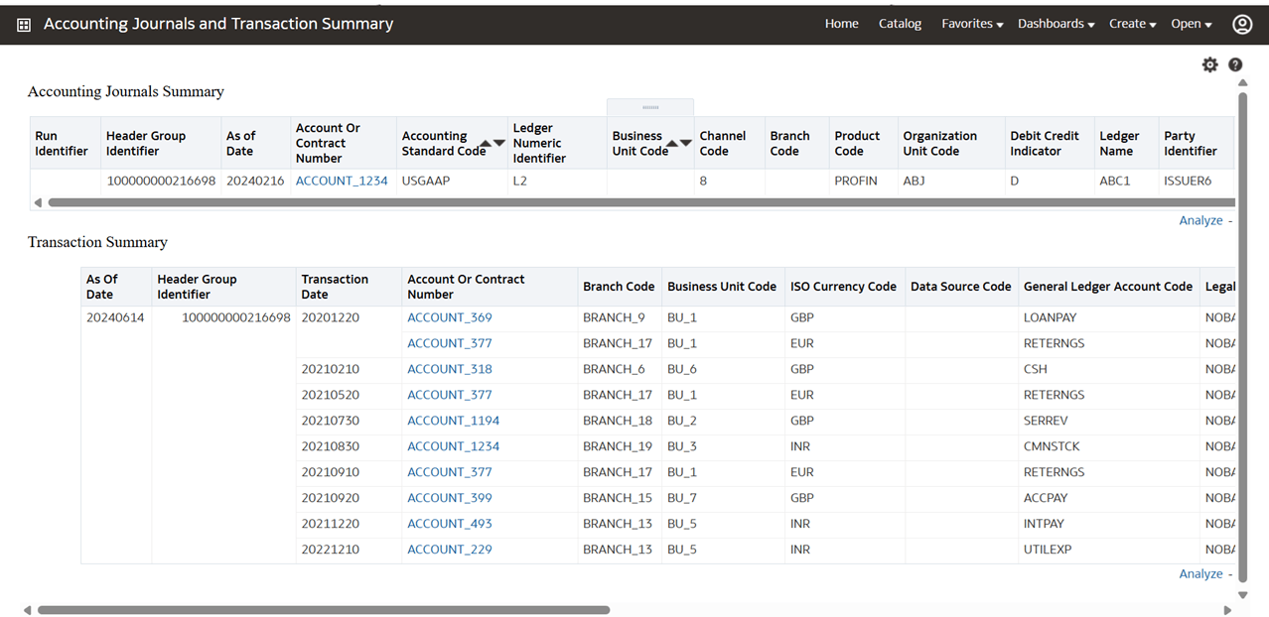The width and height of the screenshot is (1269, 617).
Task: Open the ACCOUNT_1234 link in Accounting Journals Summary
Action: [x=342, y=181]
